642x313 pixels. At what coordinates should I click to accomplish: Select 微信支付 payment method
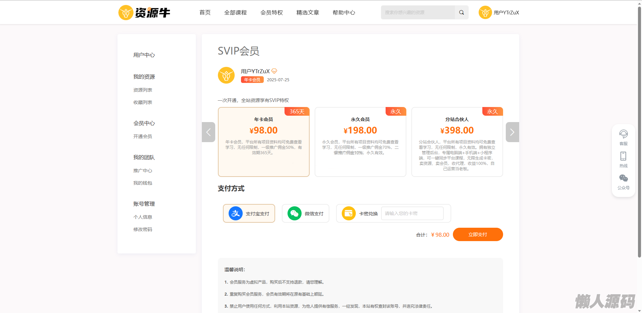point(306,213)
